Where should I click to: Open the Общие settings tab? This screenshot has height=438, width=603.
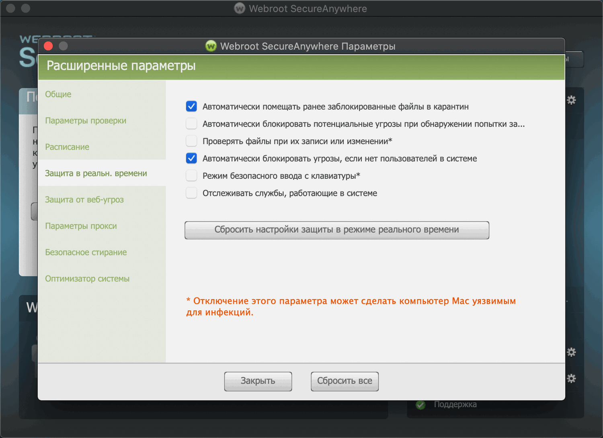click(58, 94)
